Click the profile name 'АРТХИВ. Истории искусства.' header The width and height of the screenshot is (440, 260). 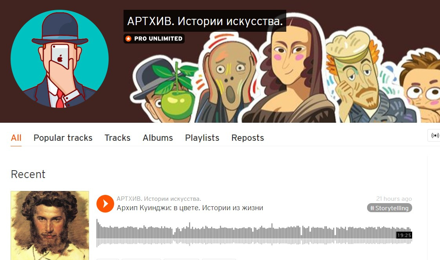205,21
